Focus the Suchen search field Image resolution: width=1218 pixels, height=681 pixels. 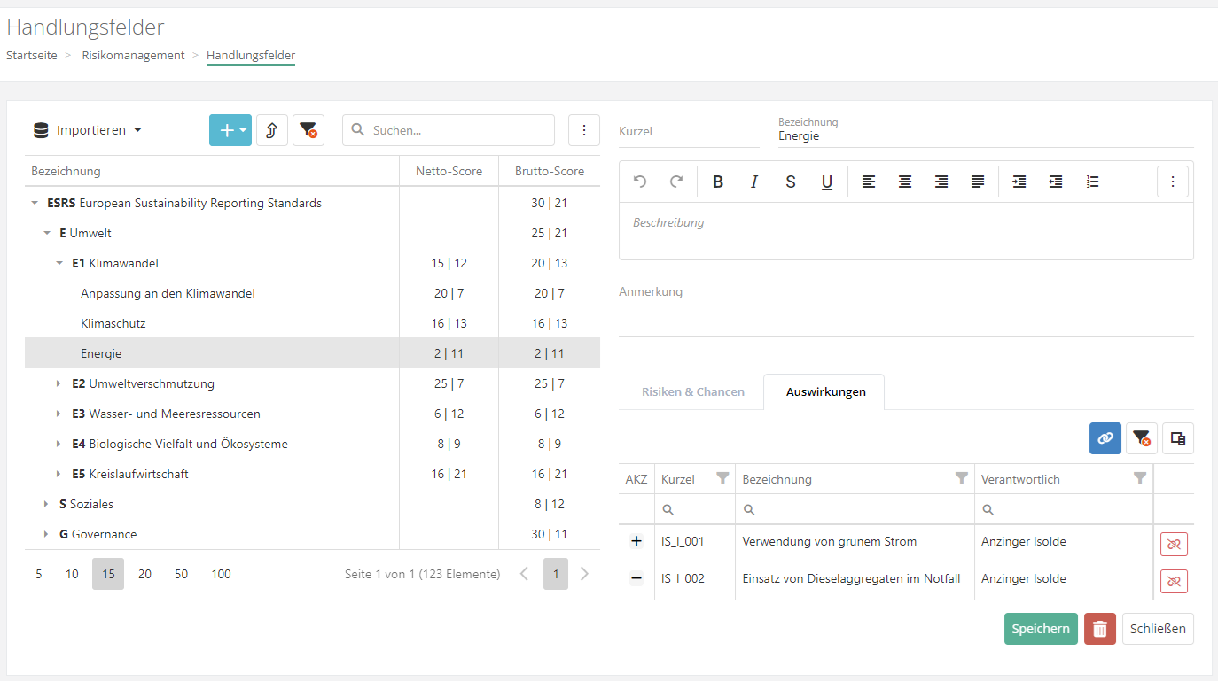coord(458,130)
